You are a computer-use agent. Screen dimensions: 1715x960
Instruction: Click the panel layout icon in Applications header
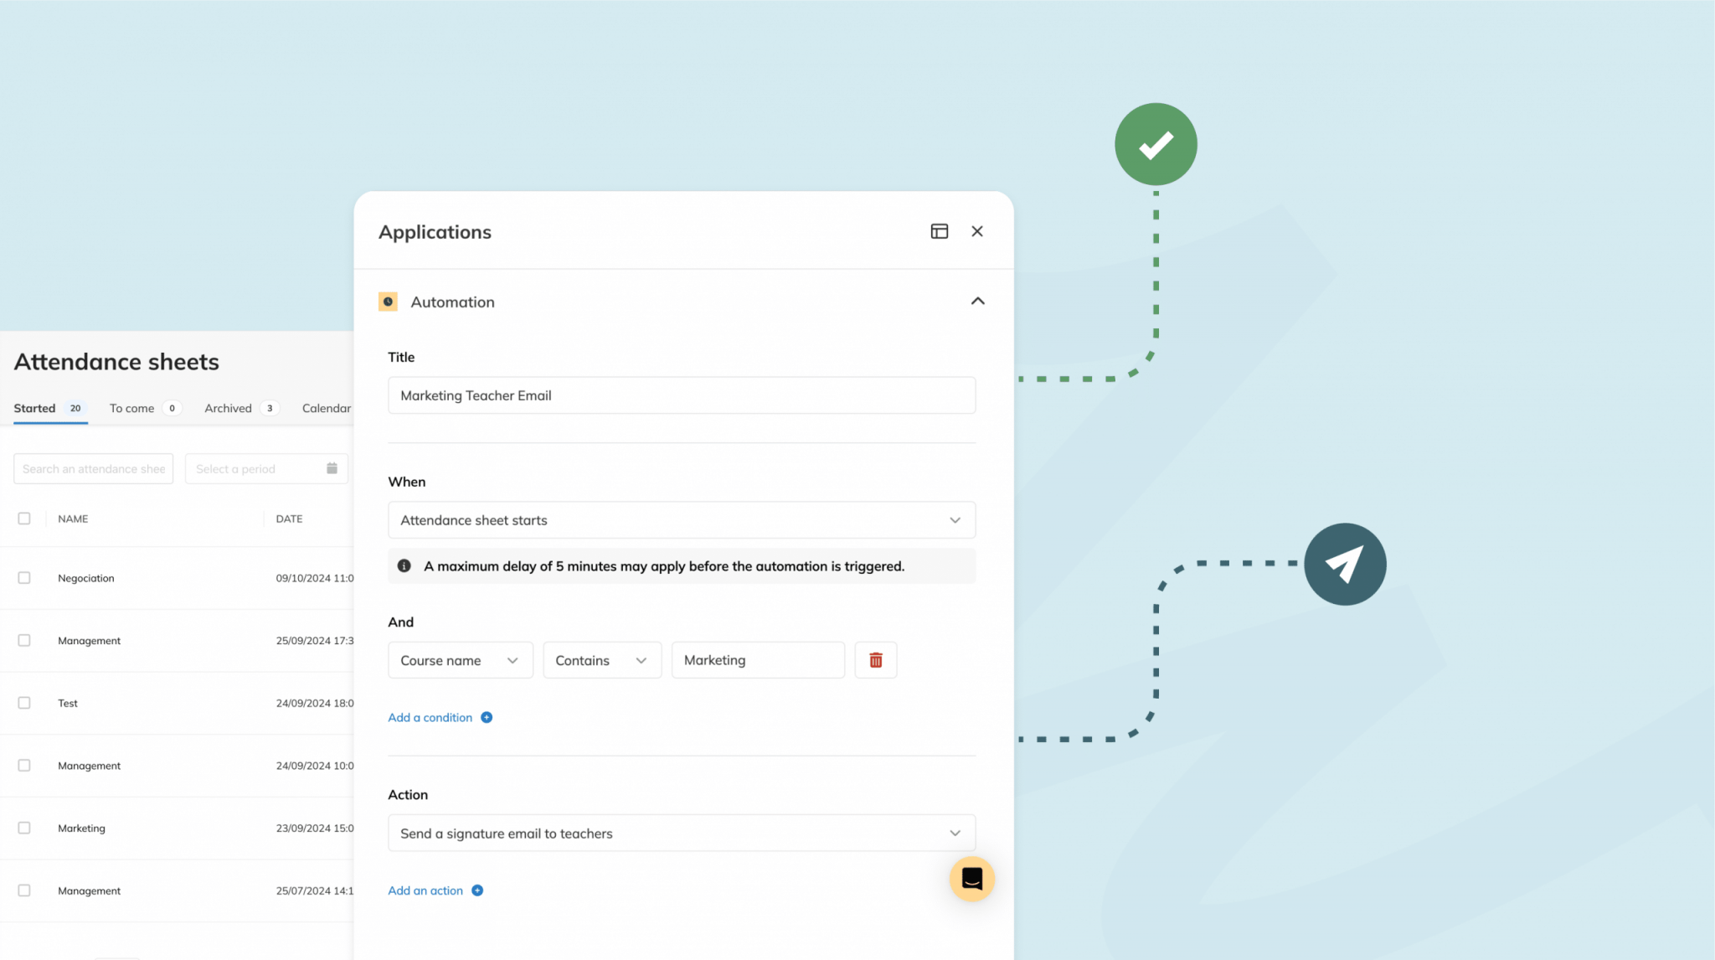pos(939,230)
